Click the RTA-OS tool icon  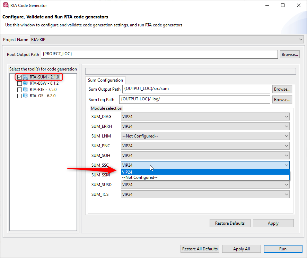tap(25, 96)
